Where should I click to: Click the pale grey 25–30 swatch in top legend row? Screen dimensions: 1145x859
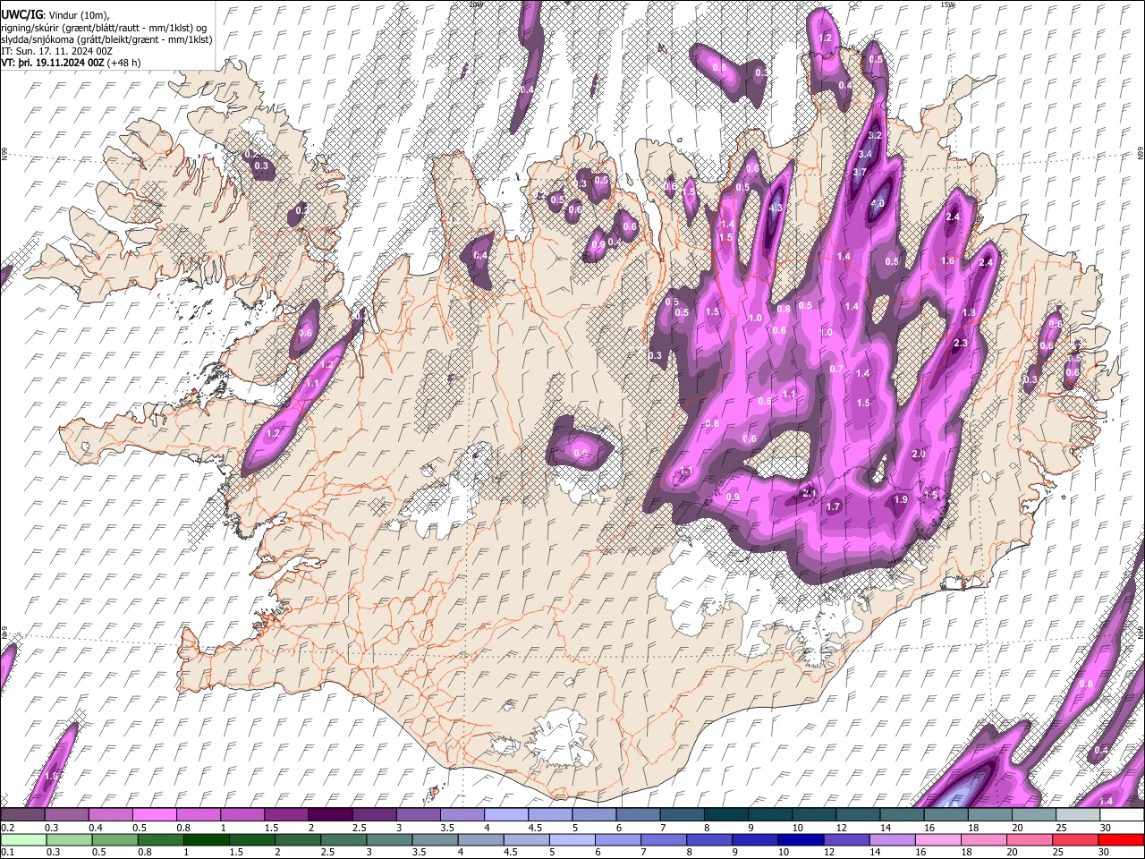click(1076, 815)
